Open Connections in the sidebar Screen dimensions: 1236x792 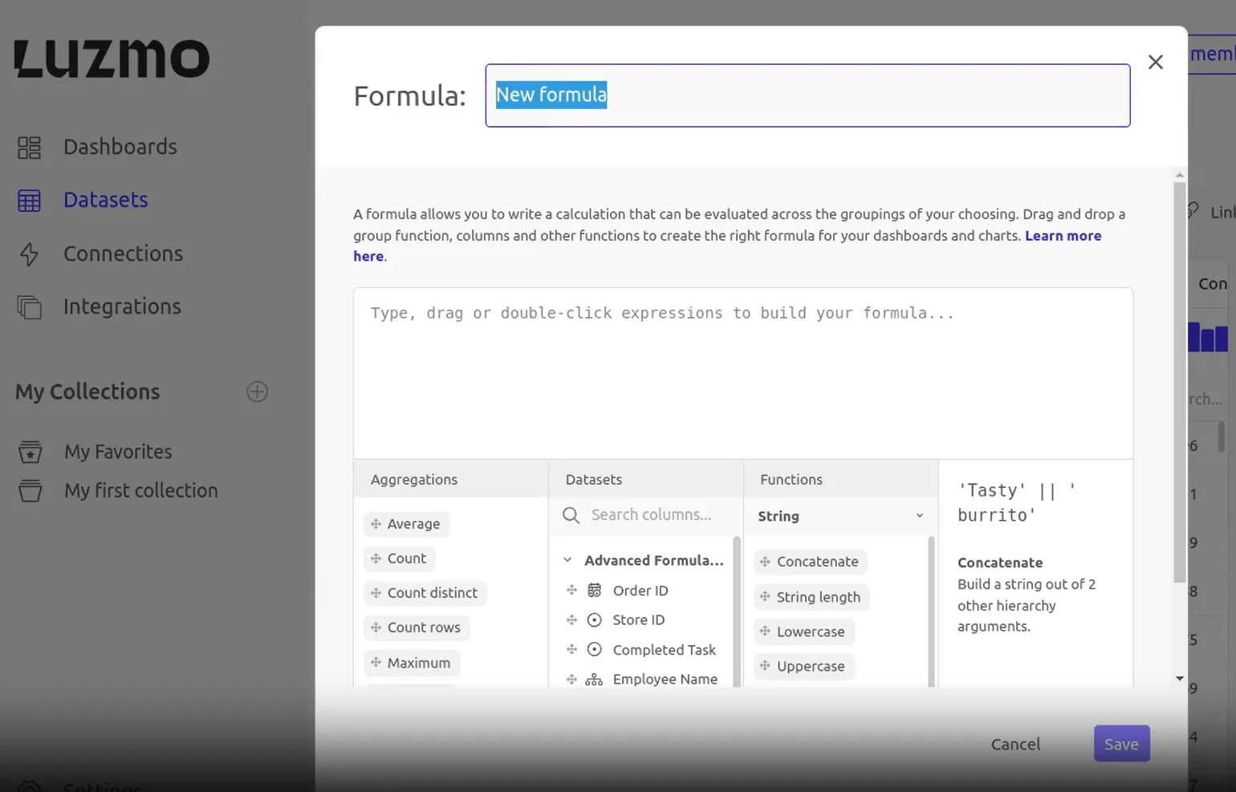tap(123, 254)
